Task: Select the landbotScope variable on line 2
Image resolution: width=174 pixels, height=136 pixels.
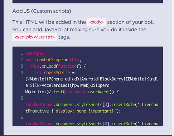Action: (49, 60)
